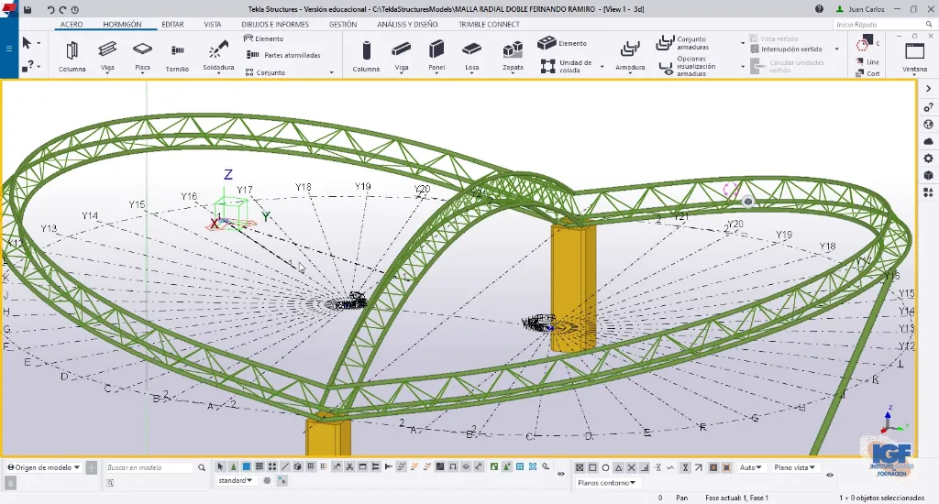This screenshot has height=504, width=939.
Task: Open the hamburger file menu
Action: 9,49
